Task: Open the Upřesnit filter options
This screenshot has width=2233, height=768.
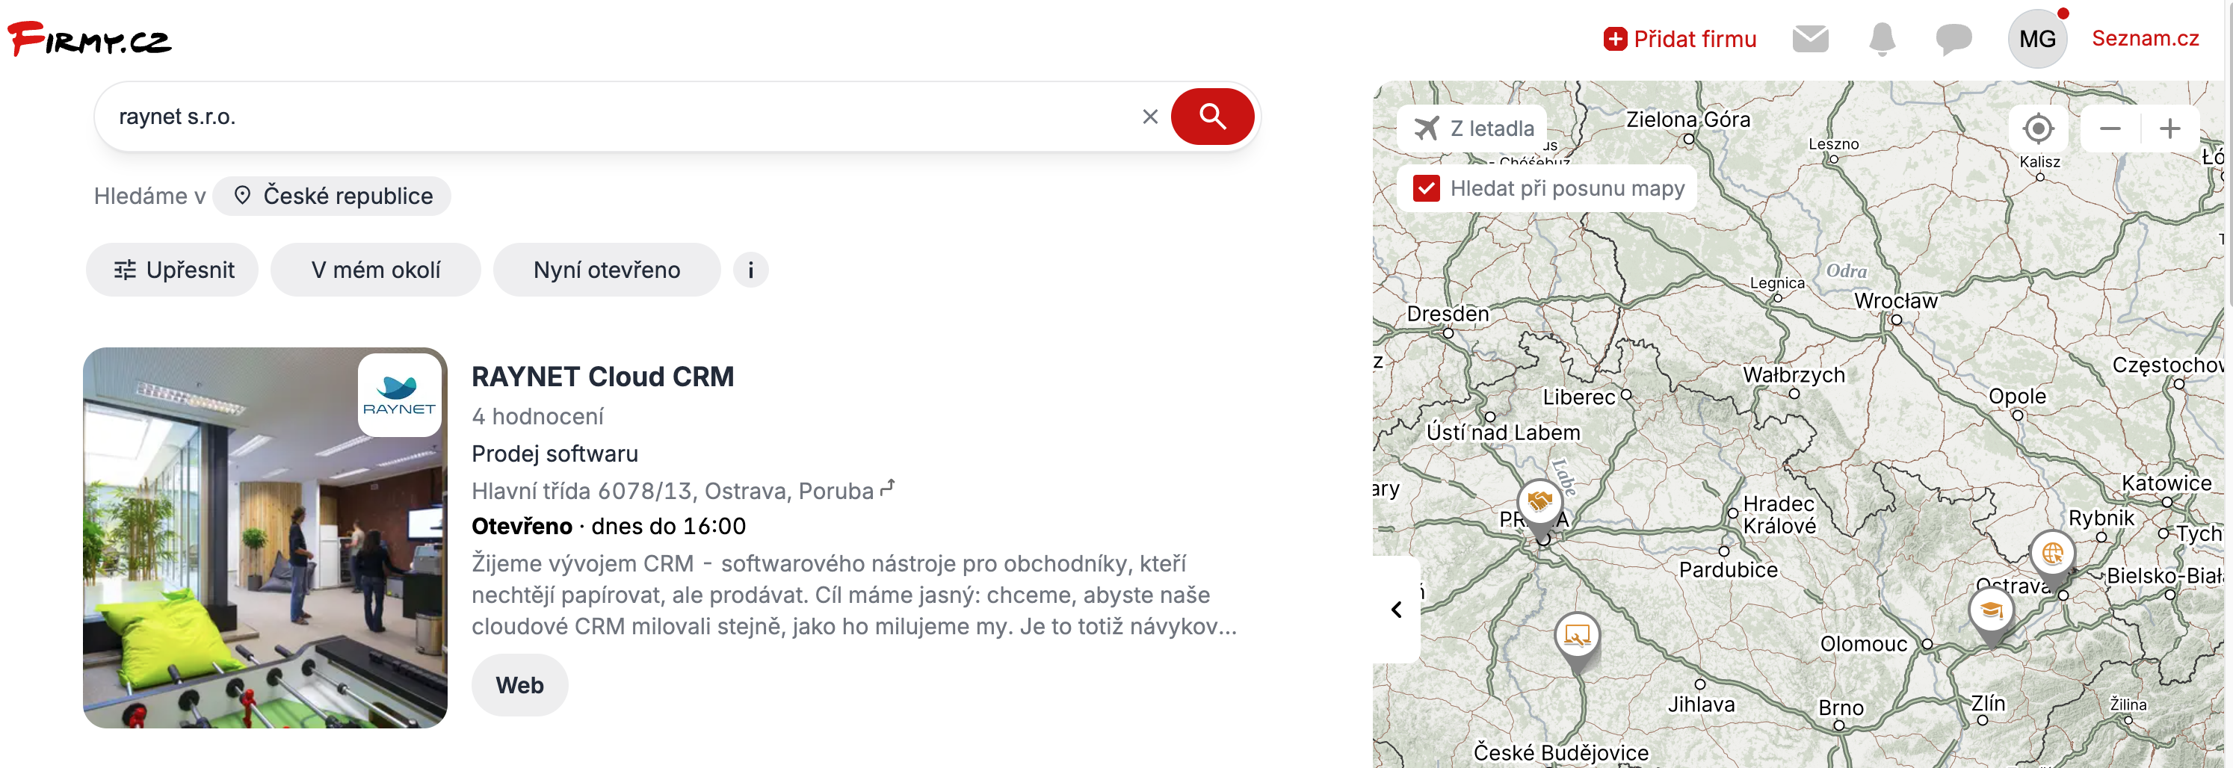Action: (173, 270)
